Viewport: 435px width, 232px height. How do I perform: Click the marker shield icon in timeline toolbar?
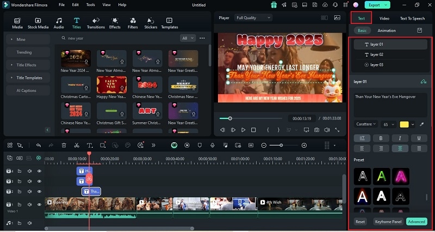200,145
